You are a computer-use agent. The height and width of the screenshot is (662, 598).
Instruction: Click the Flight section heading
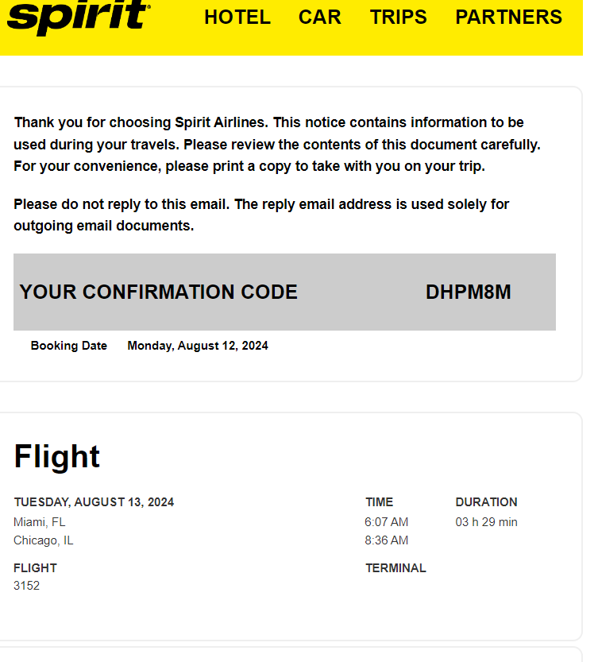[57, 457]
